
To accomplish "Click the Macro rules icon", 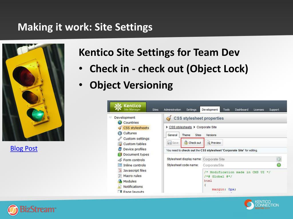I will tap(120, 176).
